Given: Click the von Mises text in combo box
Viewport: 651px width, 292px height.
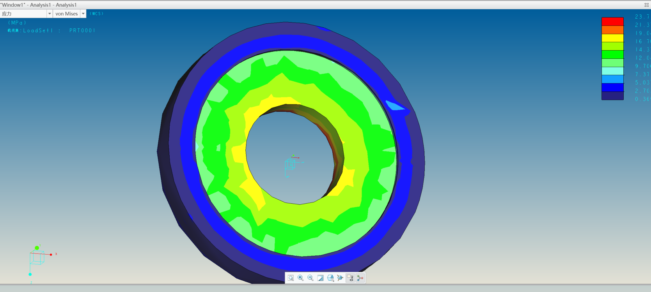Looking at the screenshot, I should 67,14.
